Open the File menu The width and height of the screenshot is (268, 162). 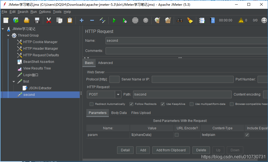[x=4, y=12]
